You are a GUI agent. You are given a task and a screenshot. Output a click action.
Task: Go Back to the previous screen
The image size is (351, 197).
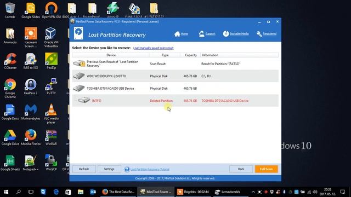coord(241,169)
